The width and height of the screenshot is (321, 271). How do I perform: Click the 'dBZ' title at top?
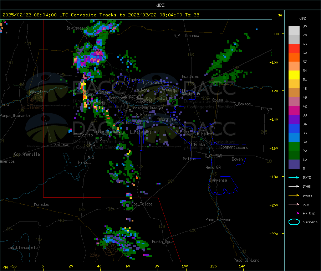click(x=160, y=5)
